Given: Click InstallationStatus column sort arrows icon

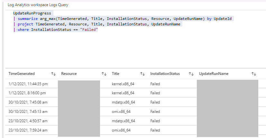Looking at the screenshot, I should coord(191,74).
